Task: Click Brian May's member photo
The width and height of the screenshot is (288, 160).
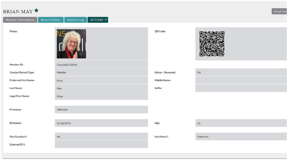Action: tap(71, 44)
